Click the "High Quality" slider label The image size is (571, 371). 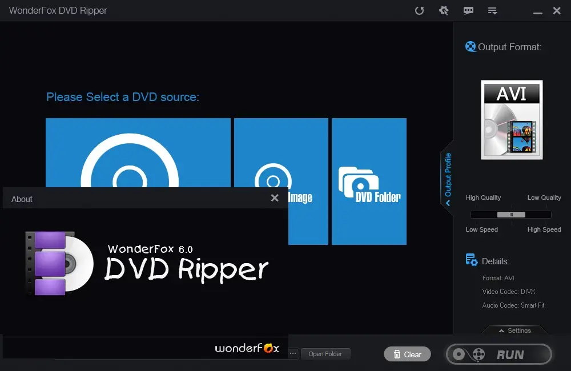pyautogui.click(x=483, y=197)
